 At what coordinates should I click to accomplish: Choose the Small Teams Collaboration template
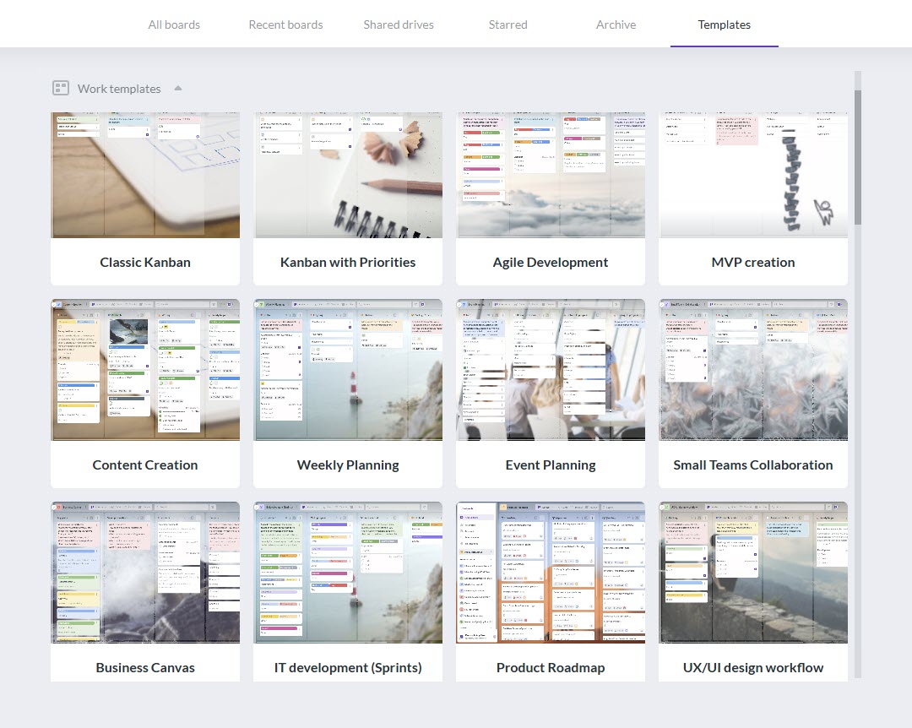click(x=752, y=393)
